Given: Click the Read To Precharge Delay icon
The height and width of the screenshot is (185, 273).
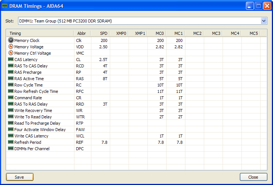Looking at the screenshot, I should click(11, 123).
